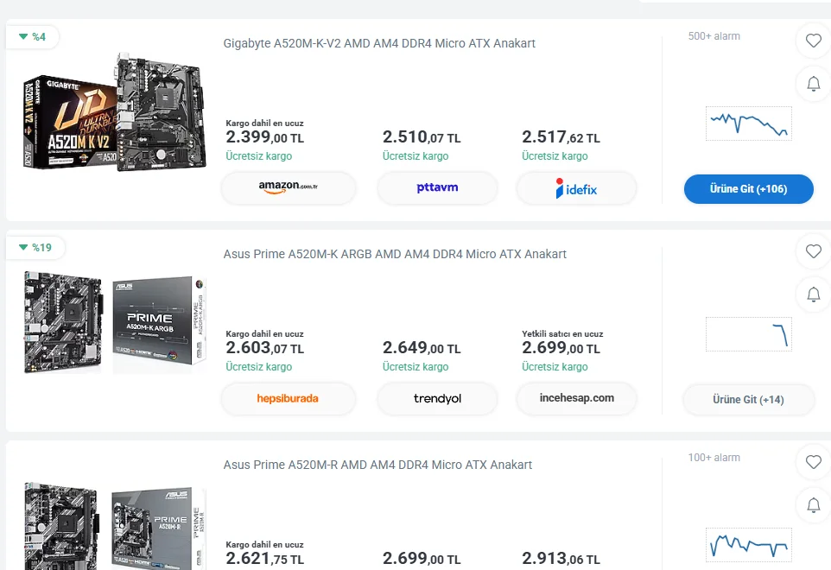This screenshot has width=831, height=570.
Task: View Gigabyte A520M K V2 product image
Action: (115, 113)
